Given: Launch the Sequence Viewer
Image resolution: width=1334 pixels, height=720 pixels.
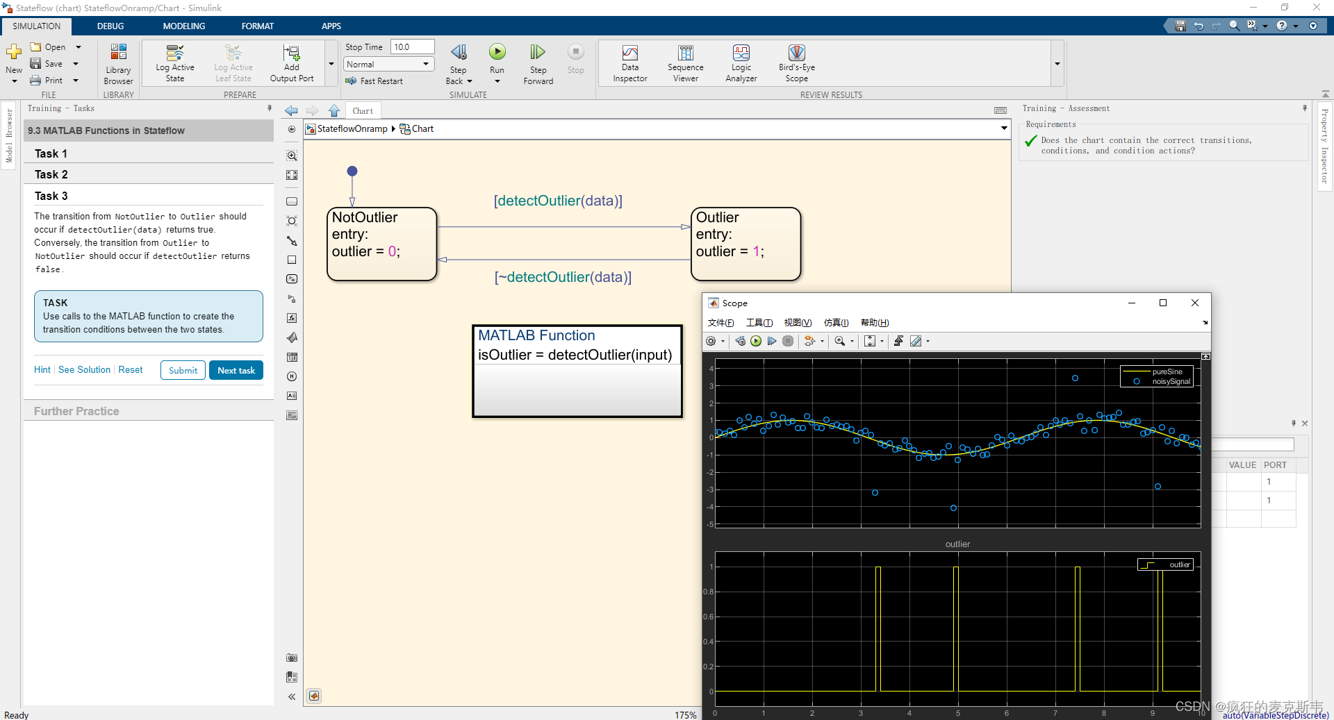Looking at the screenshot, I should (685, 62).
